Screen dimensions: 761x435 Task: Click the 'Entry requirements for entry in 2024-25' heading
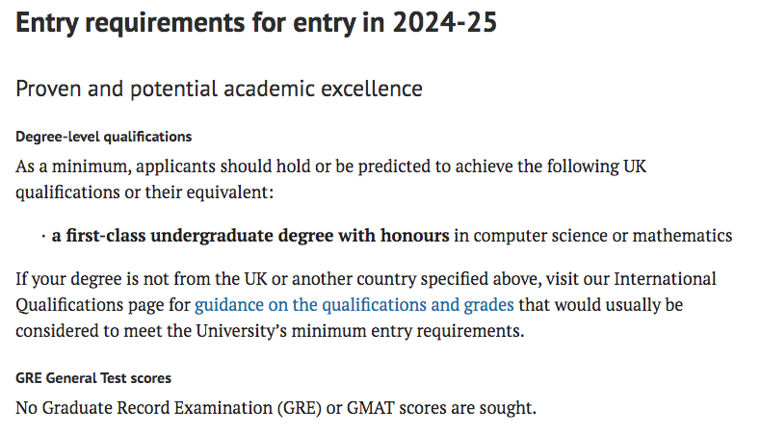pos(256,23)
